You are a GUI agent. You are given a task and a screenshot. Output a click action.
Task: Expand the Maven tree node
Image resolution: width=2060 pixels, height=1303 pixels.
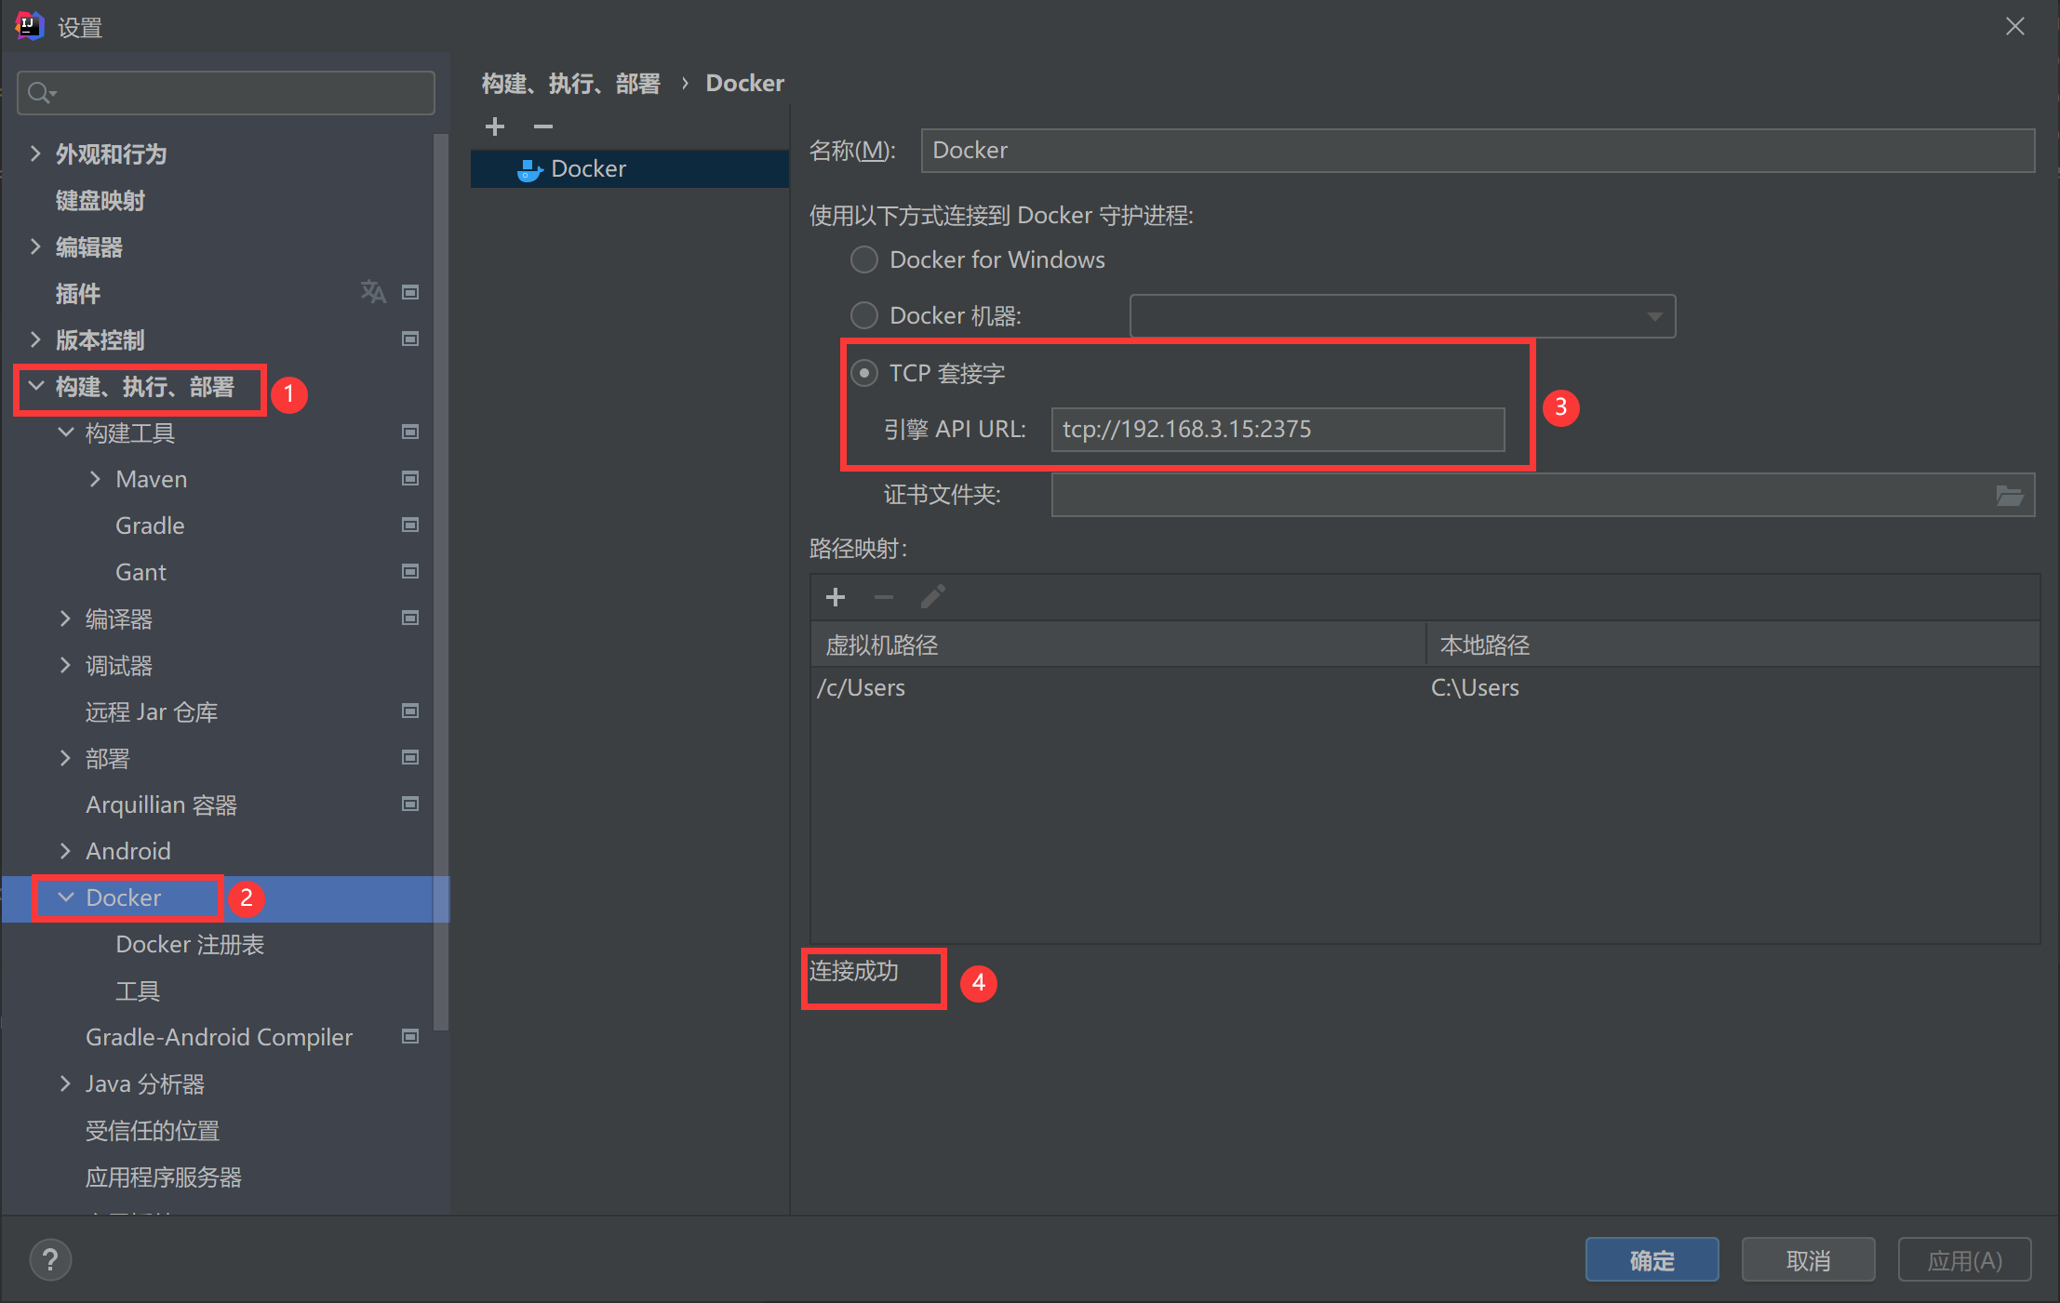[95, 479]
